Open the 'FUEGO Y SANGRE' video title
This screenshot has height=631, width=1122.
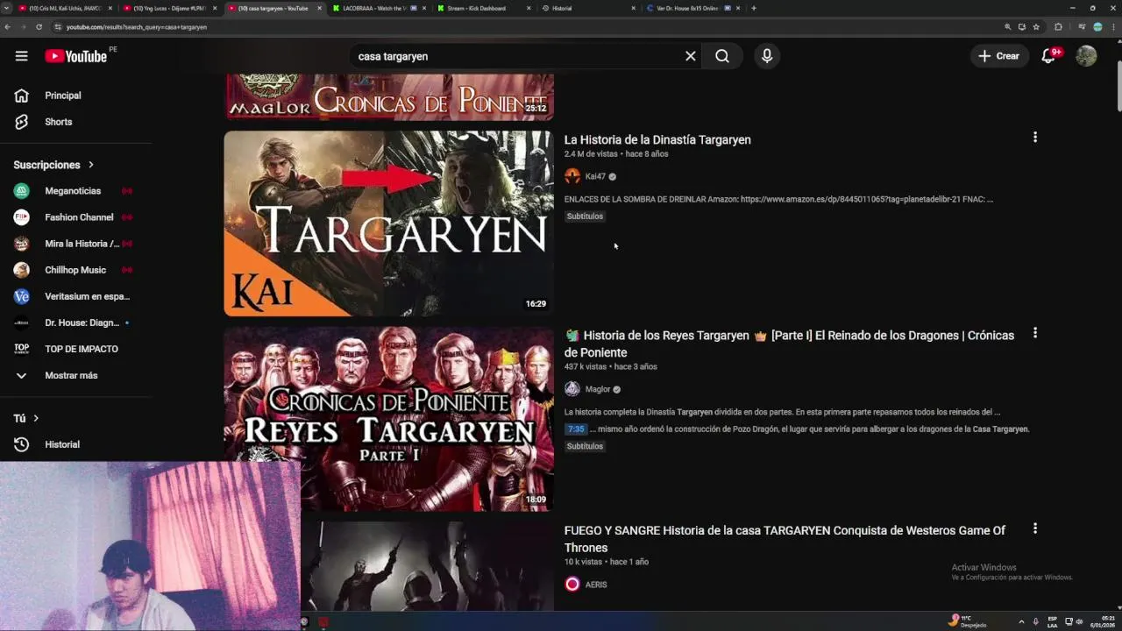click(x=785, y=539)
